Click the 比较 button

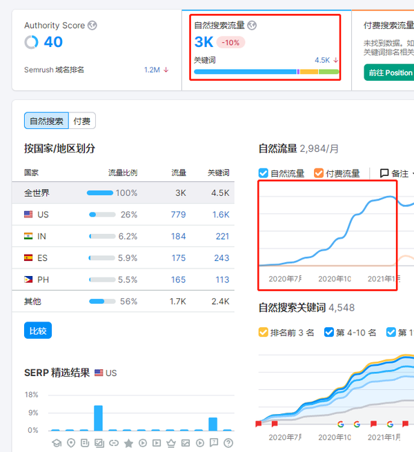(x=38, y=331)
